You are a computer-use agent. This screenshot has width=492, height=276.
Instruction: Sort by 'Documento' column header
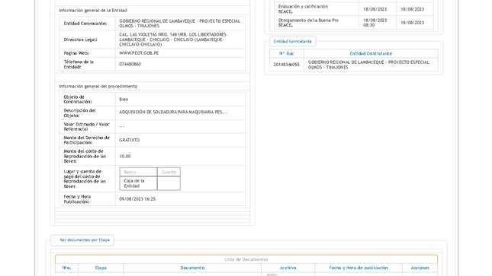[x=192, y=268]
